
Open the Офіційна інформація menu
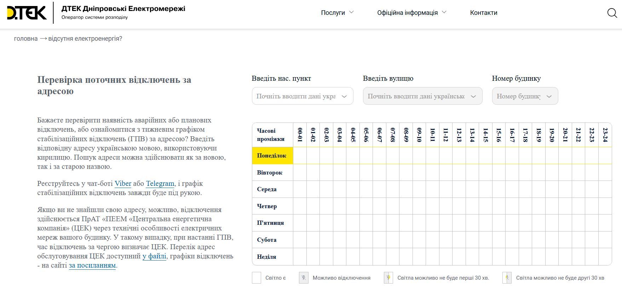pyautogui.click(x=411, y=13)
